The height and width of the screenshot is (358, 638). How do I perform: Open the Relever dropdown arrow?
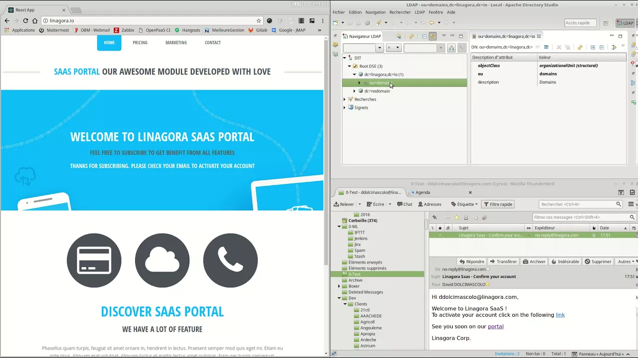(x=359, y=204)
